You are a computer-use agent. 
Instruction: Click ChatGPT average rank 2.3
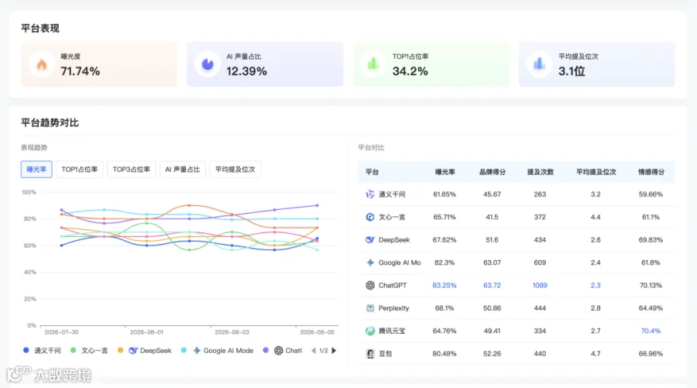pyautogui.click(x=596, y=285)
